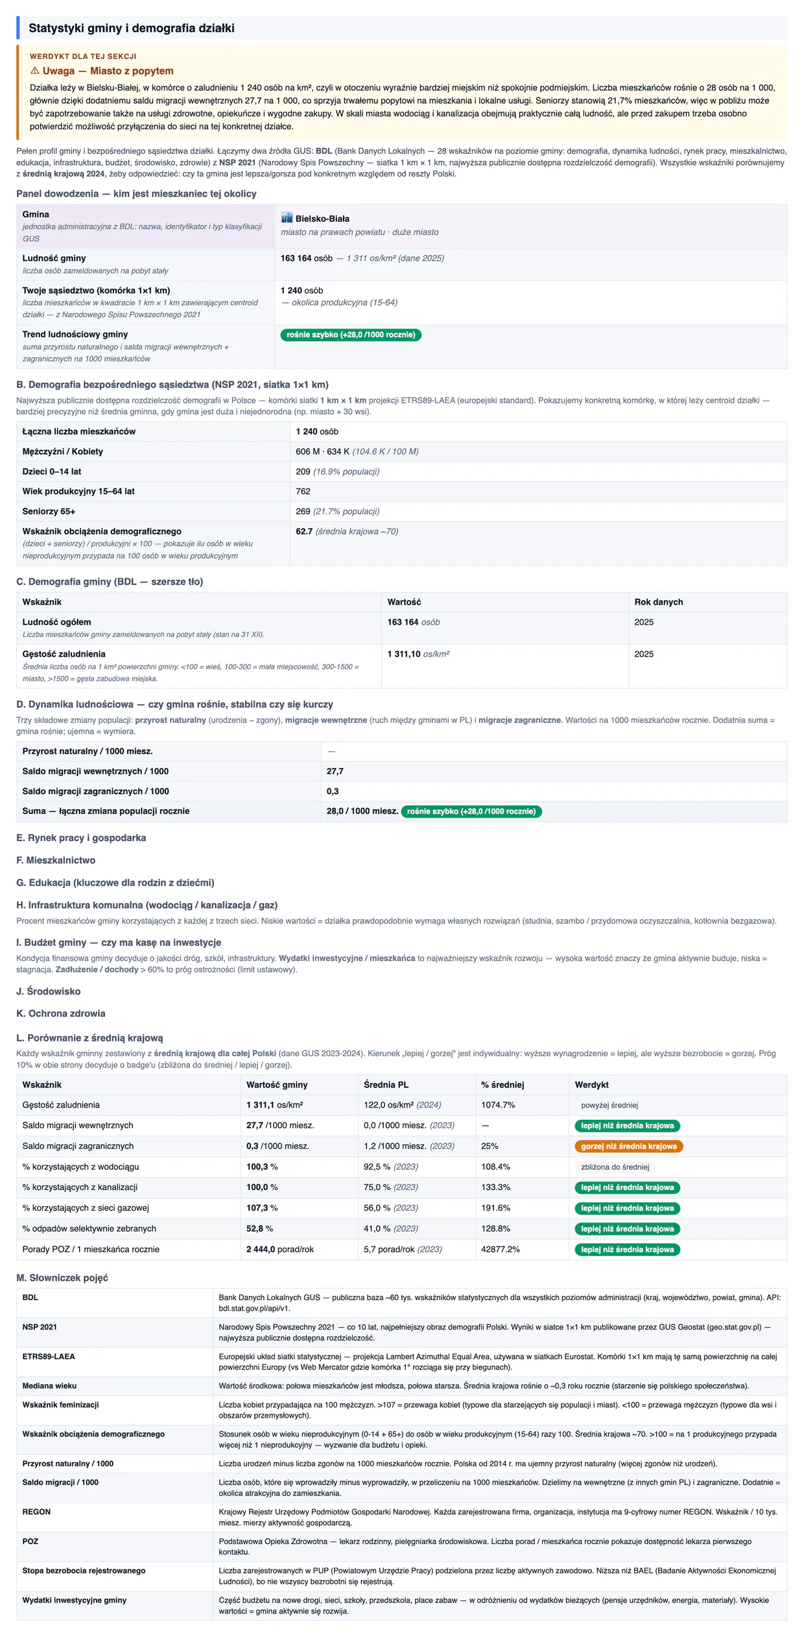
Task: Open the 'K. Ochrona zdrowia' section heading
Action: 61,1013
